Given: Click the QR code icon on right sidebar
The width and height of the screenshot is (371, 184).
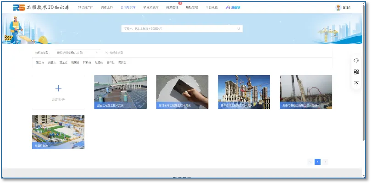Looking at the screenshot, I should [356, 72].
